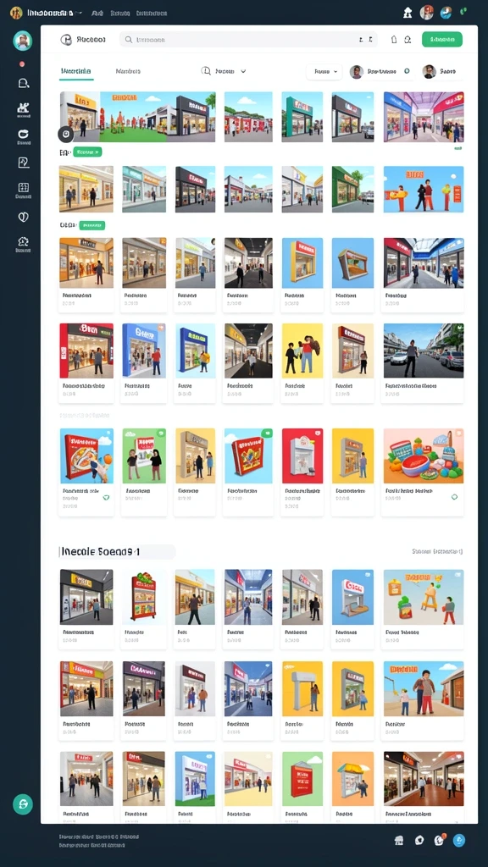Click inside the top search field

pos(248,40)
